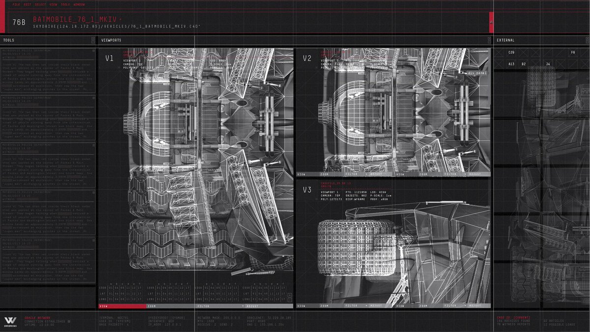Click 'CASE ID: [CURRENT]' in status bar

513,318
